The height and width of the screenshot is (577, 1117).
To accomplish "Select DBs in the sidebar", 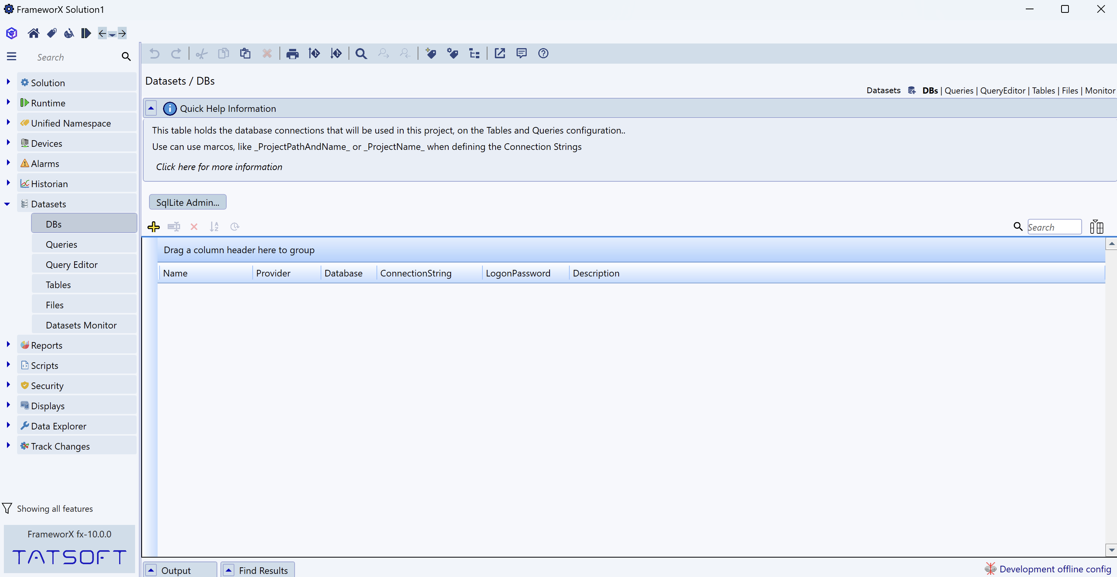I will (84, 224).
